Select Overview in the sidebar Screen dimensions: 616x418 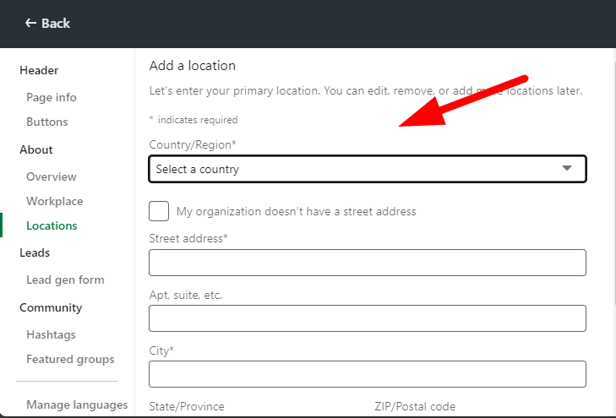52,176
